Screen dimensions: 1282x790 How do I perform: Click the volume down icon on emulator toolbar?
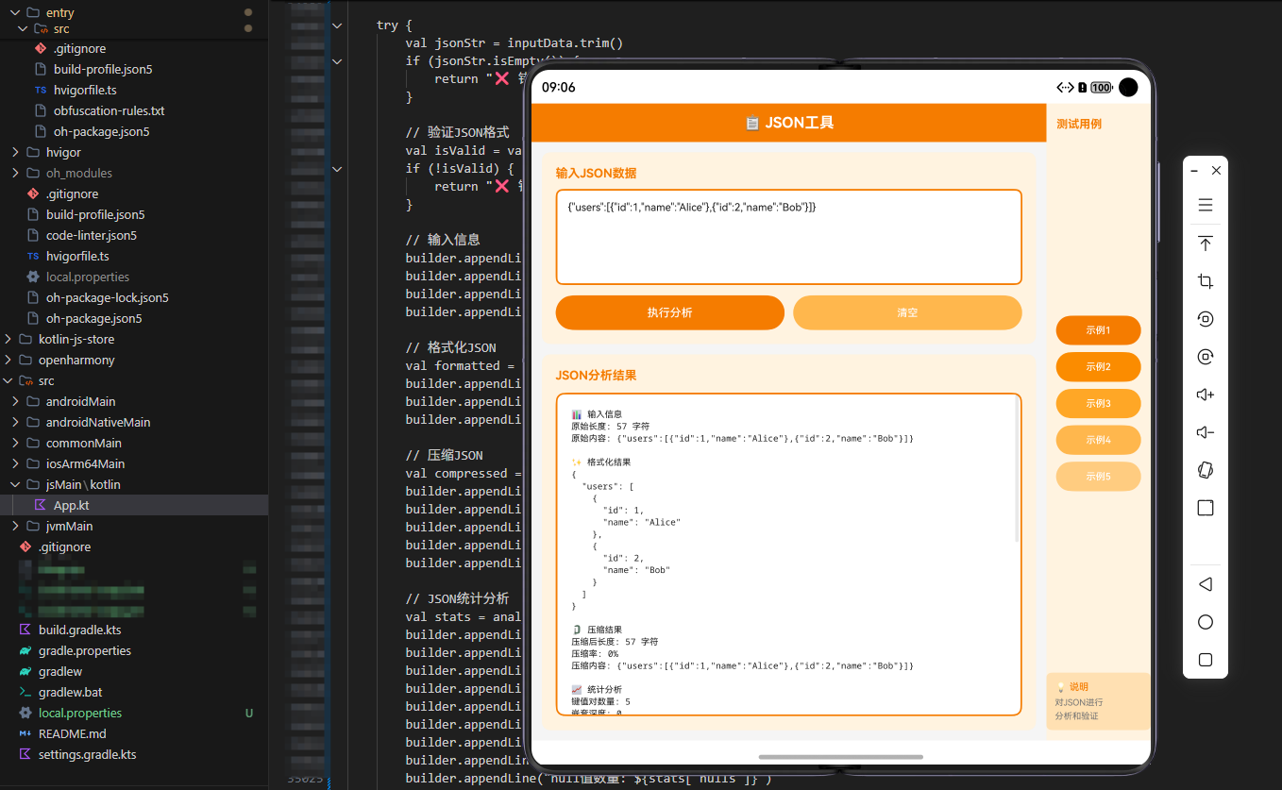(1205, 431)
